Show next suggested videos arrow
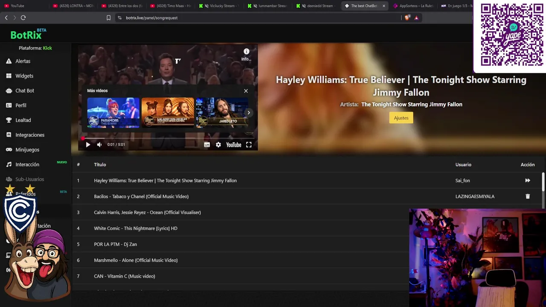Viewport: 546px width, 307px height. pyautogui.click(x=249, y=113)
